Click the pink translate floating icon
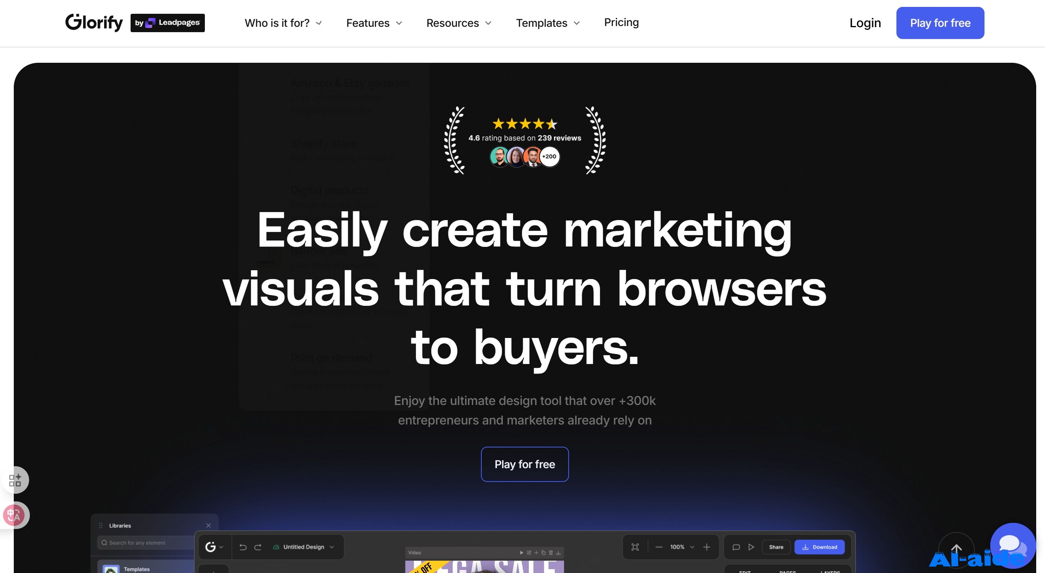This screenshot has height=573, width=1045. 14,515
